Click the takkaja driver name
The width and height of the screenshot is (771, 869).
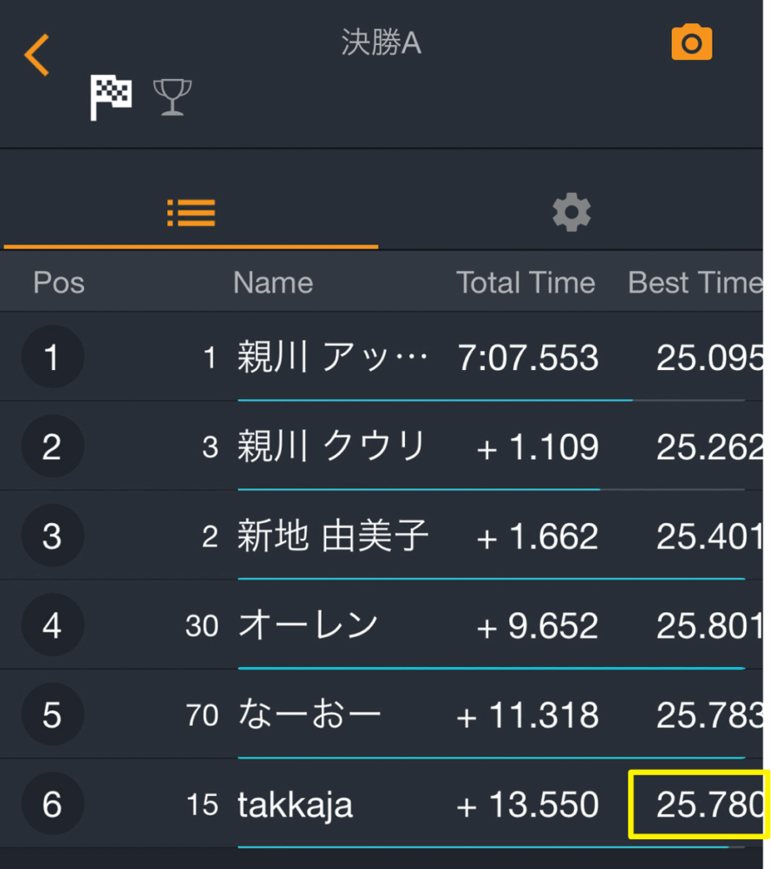click(x=295, y=805)
